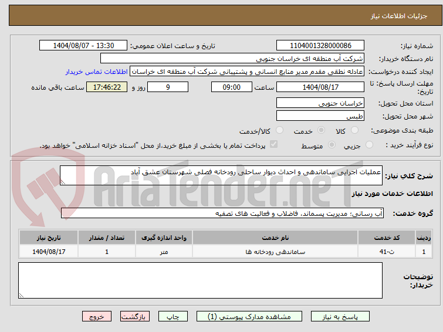Click the unit cell متر
The image size is (443, 332).
click(164, 252)
